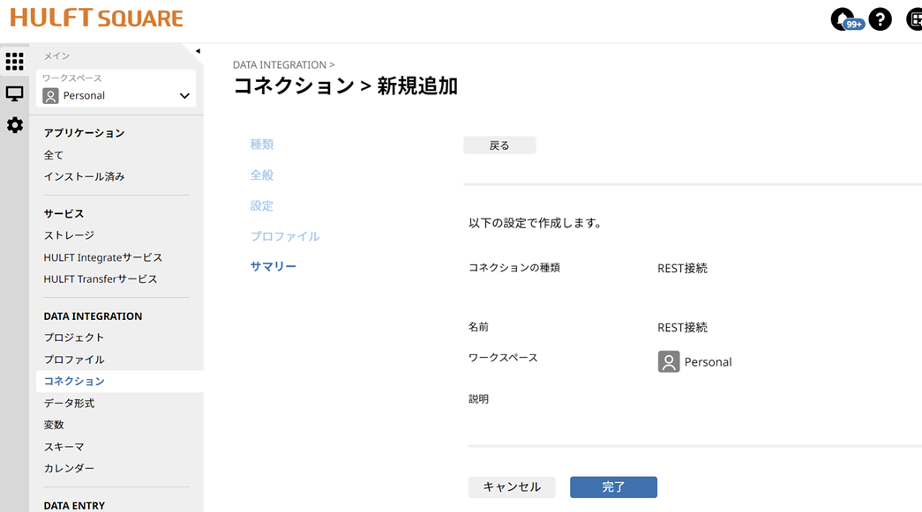Click the Personal avatar icon next to workspace
922x512 pixels.
click(53, 95)
